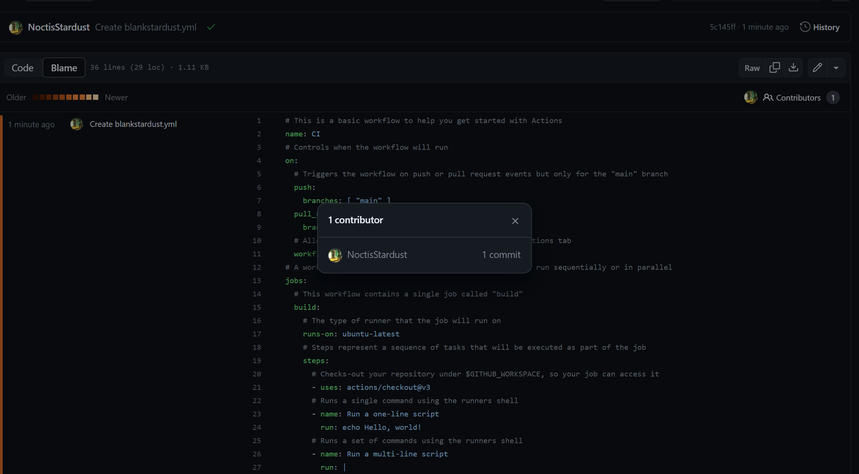Click the pencil edit file icon
Image resolution: width=859 pixels, height=474 pixels.
(817, 68)
